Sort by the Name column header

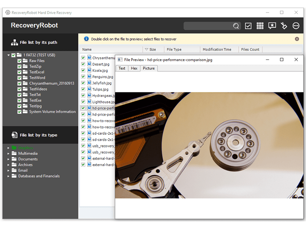coord(111,50)
